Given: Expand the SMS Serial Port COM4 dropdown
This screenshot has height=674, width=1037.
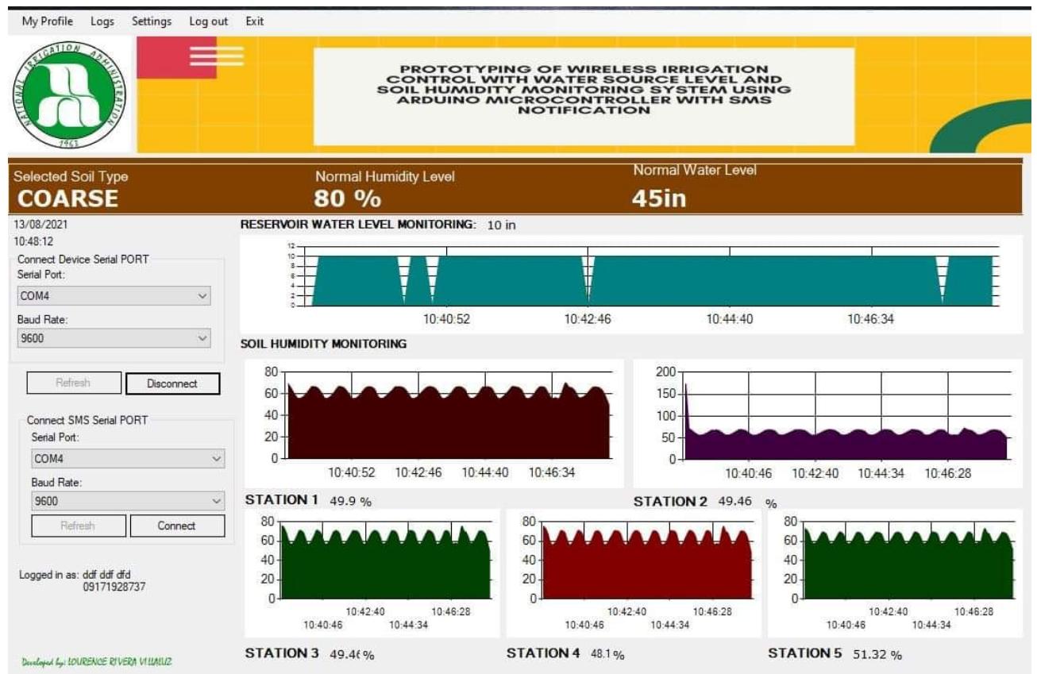Looking at the screenshot, I should 128,459.
